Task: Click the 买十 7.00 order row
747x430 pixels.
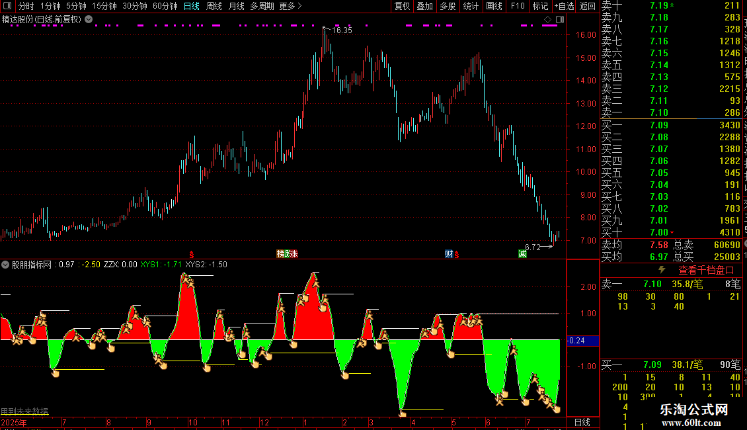Action: [x=671, y=232]
